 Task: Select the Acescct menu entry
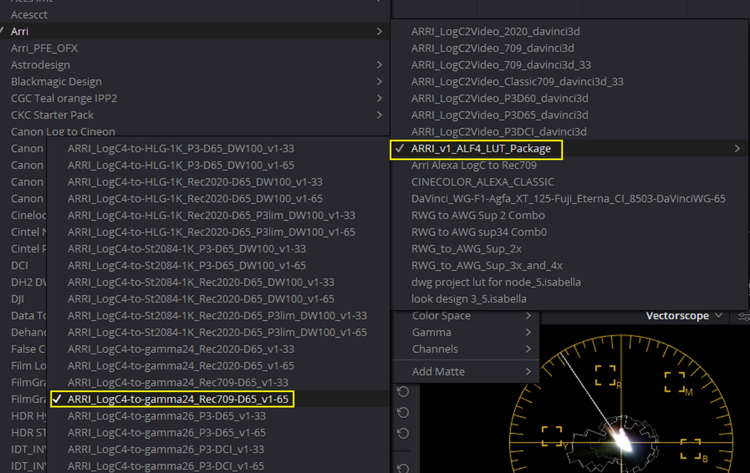click(x=195, y=15)
